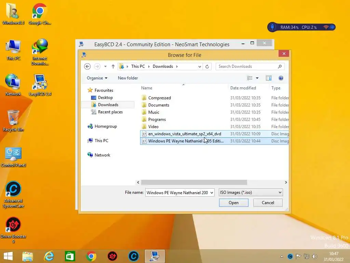Select Windows PE Wayne Nathaniel ISO file
Viewport: 350px width, 263px height.
(214, 141)
